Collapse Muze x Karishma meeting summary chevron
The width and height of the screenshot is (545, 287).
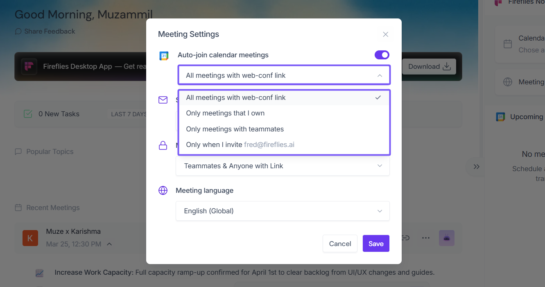pos(109,244)
